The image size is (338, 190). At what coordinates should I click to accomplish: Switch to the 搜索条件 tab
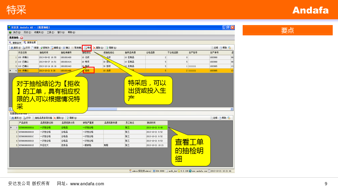pyautogui.click(x=15, y=43)
